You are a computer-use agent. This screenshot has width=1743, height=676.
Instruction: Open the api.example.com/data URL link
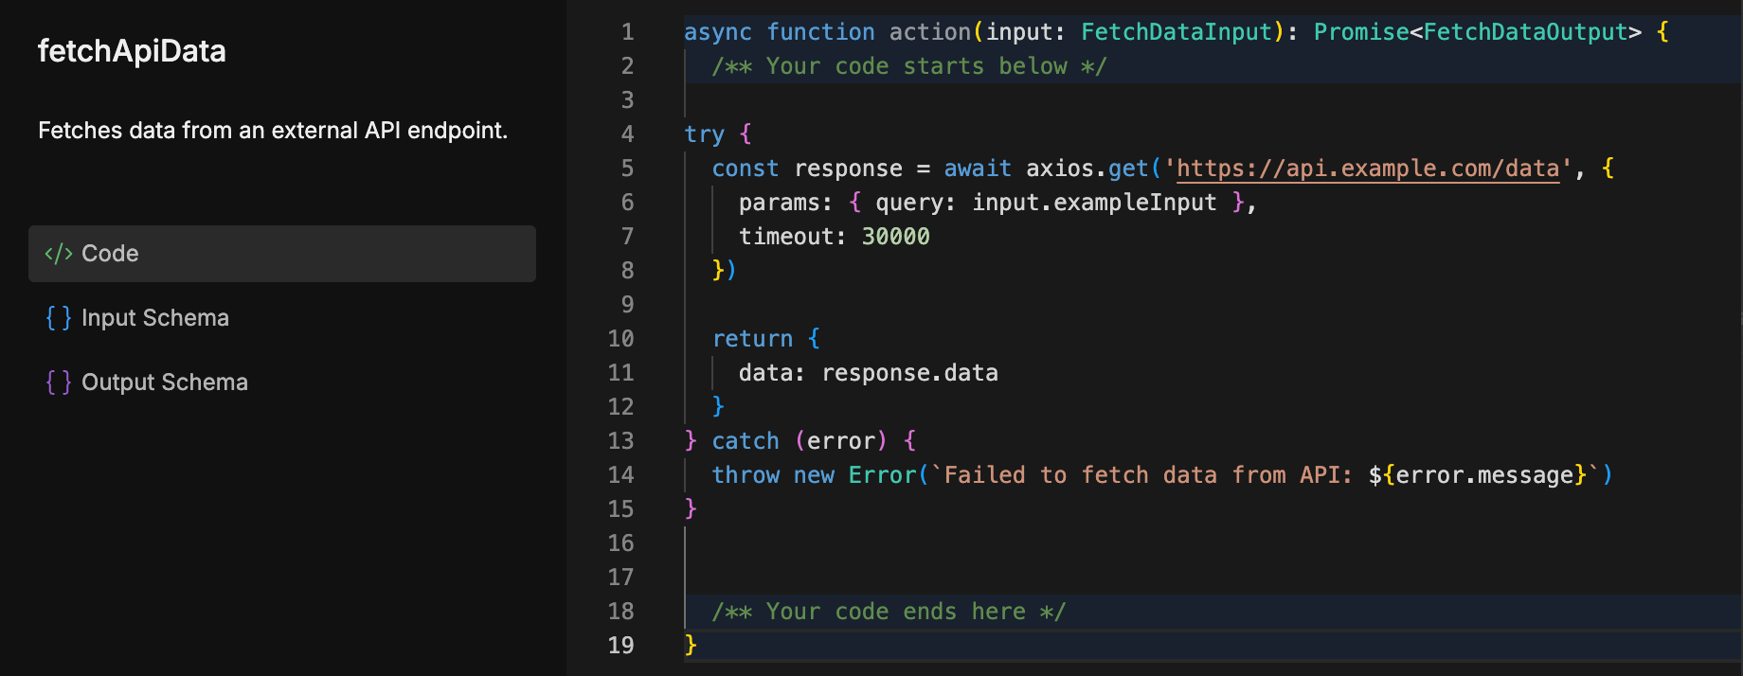1368,169
